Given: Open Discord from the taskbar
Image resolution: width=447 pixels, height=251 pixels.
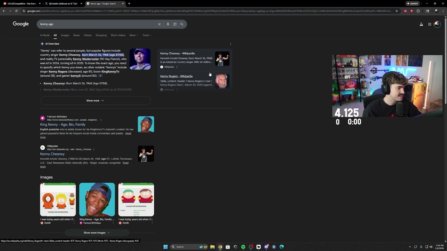Looking at the screenshot, I should (266, 247).
